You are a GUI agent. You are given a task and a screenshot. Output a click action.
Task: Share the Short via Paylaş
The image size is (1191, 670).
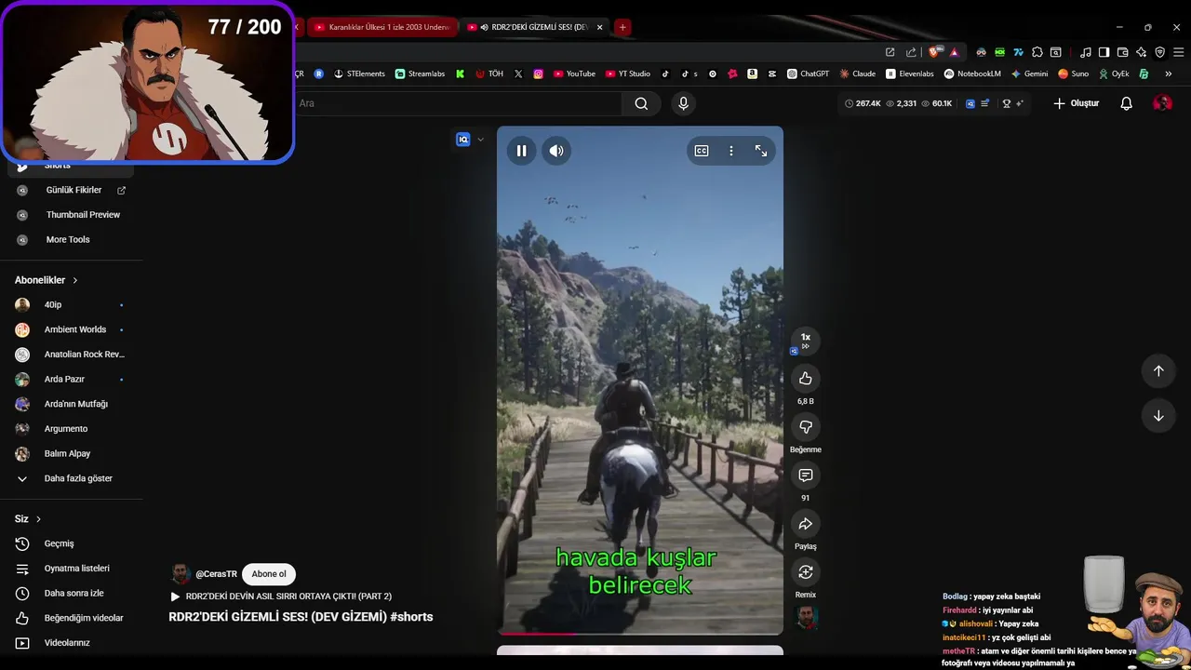[x=806, y=524]
